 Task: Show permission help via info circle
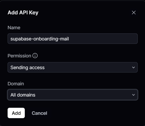click(x=35, y=56)
